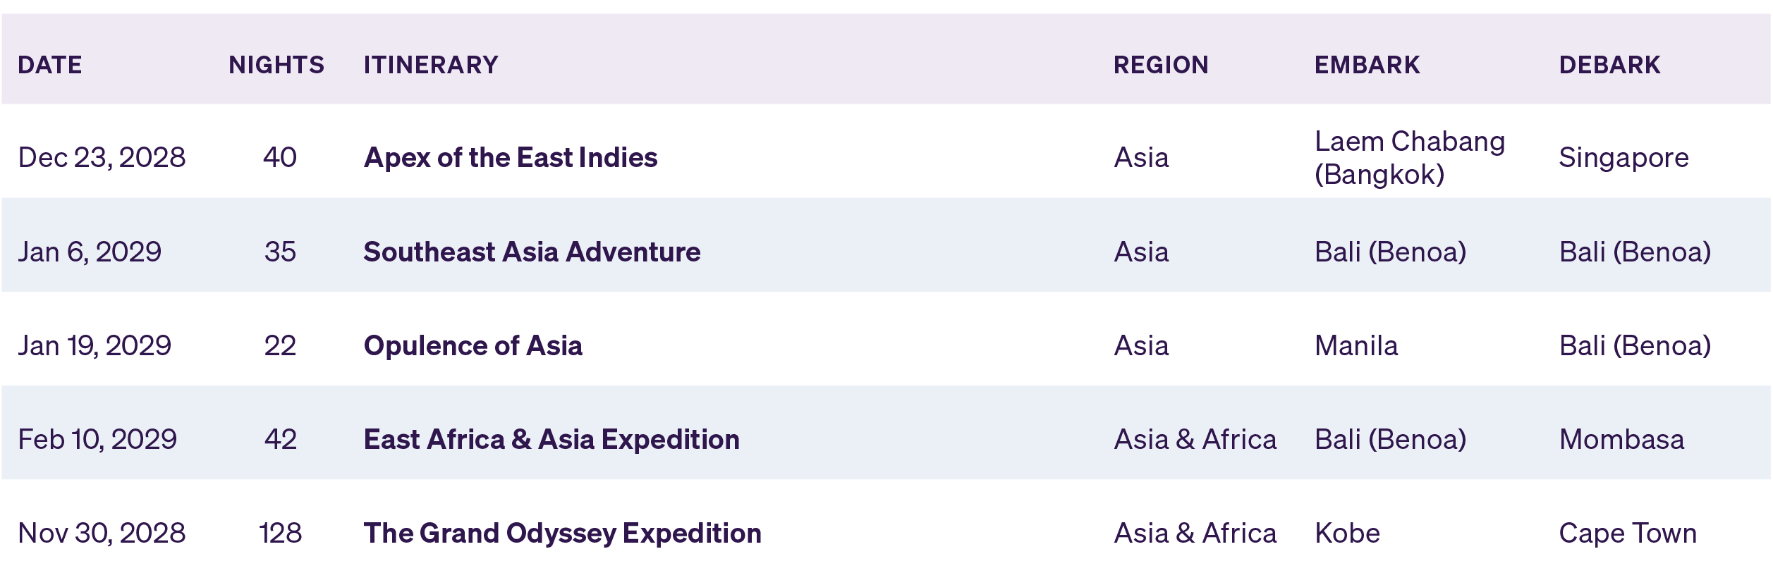Open the Southeast Asia Adventure itinerary
The image size is (1773, 561).
[532, 252]
